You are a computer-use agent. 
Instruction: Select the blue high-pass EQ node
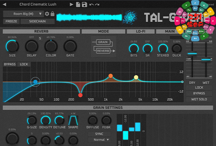(36, 82)
